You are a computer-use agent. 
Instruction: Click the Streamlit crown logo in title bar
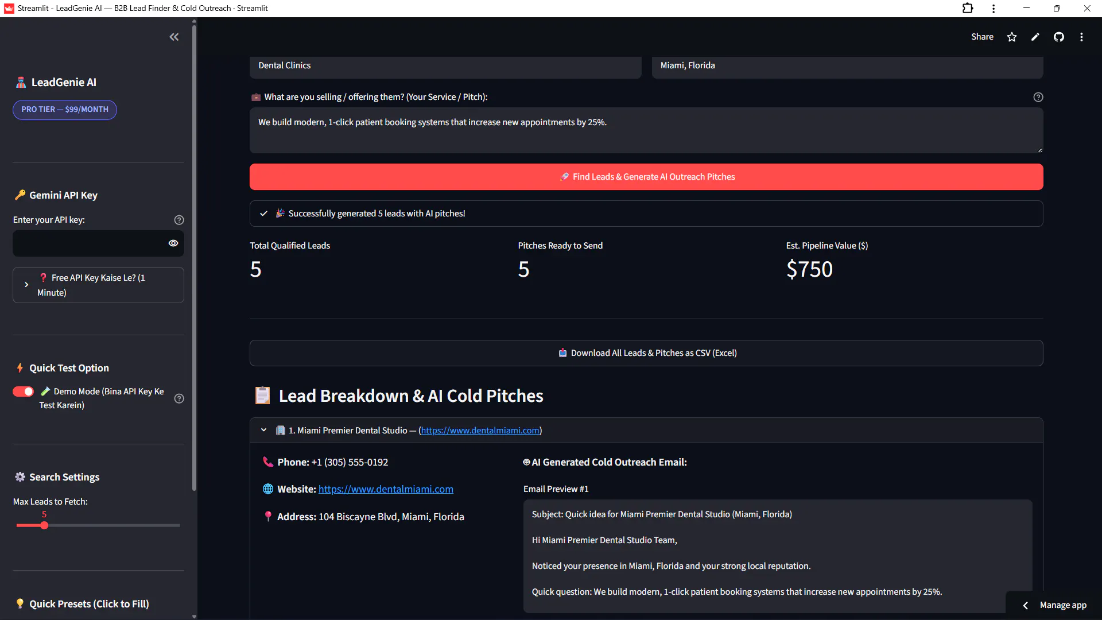click(9, 8)
